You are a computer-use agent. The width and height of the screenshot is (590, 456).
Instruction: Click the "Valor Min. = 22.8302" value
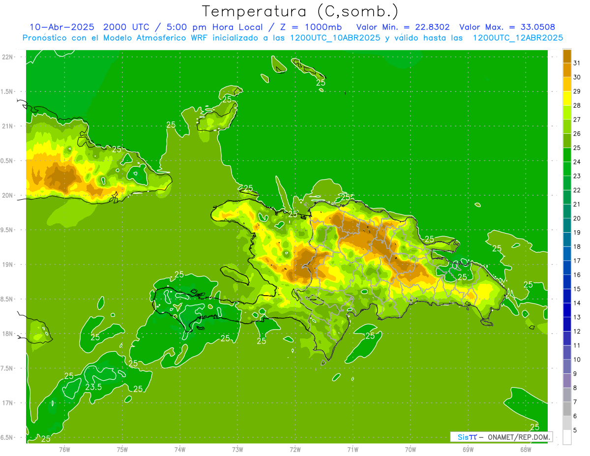[403, 27]
